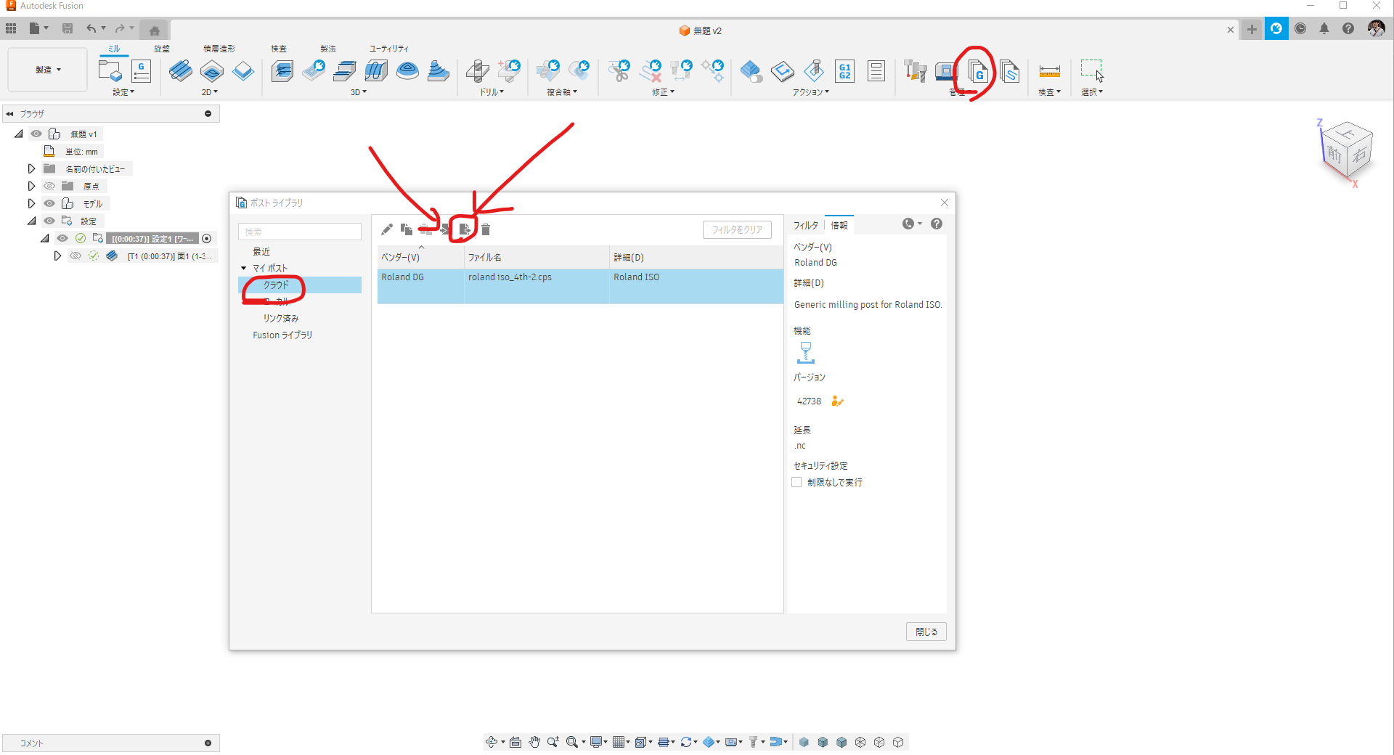Click the ファイル名 column header
The width and height of the screenshot is (1394, 755).
coord(537,257)
